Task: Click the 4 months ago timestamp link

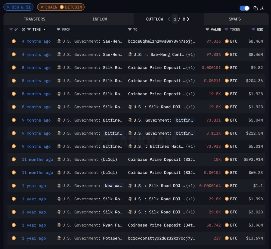Action: point(36,41)
